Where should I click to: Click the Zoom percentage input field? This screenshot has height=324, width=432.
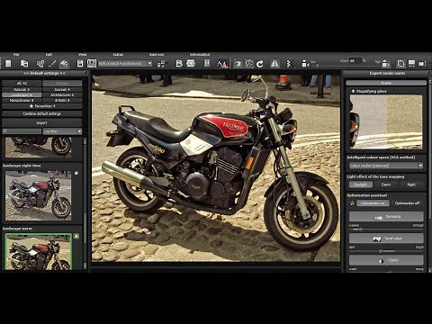pos(355,61)
